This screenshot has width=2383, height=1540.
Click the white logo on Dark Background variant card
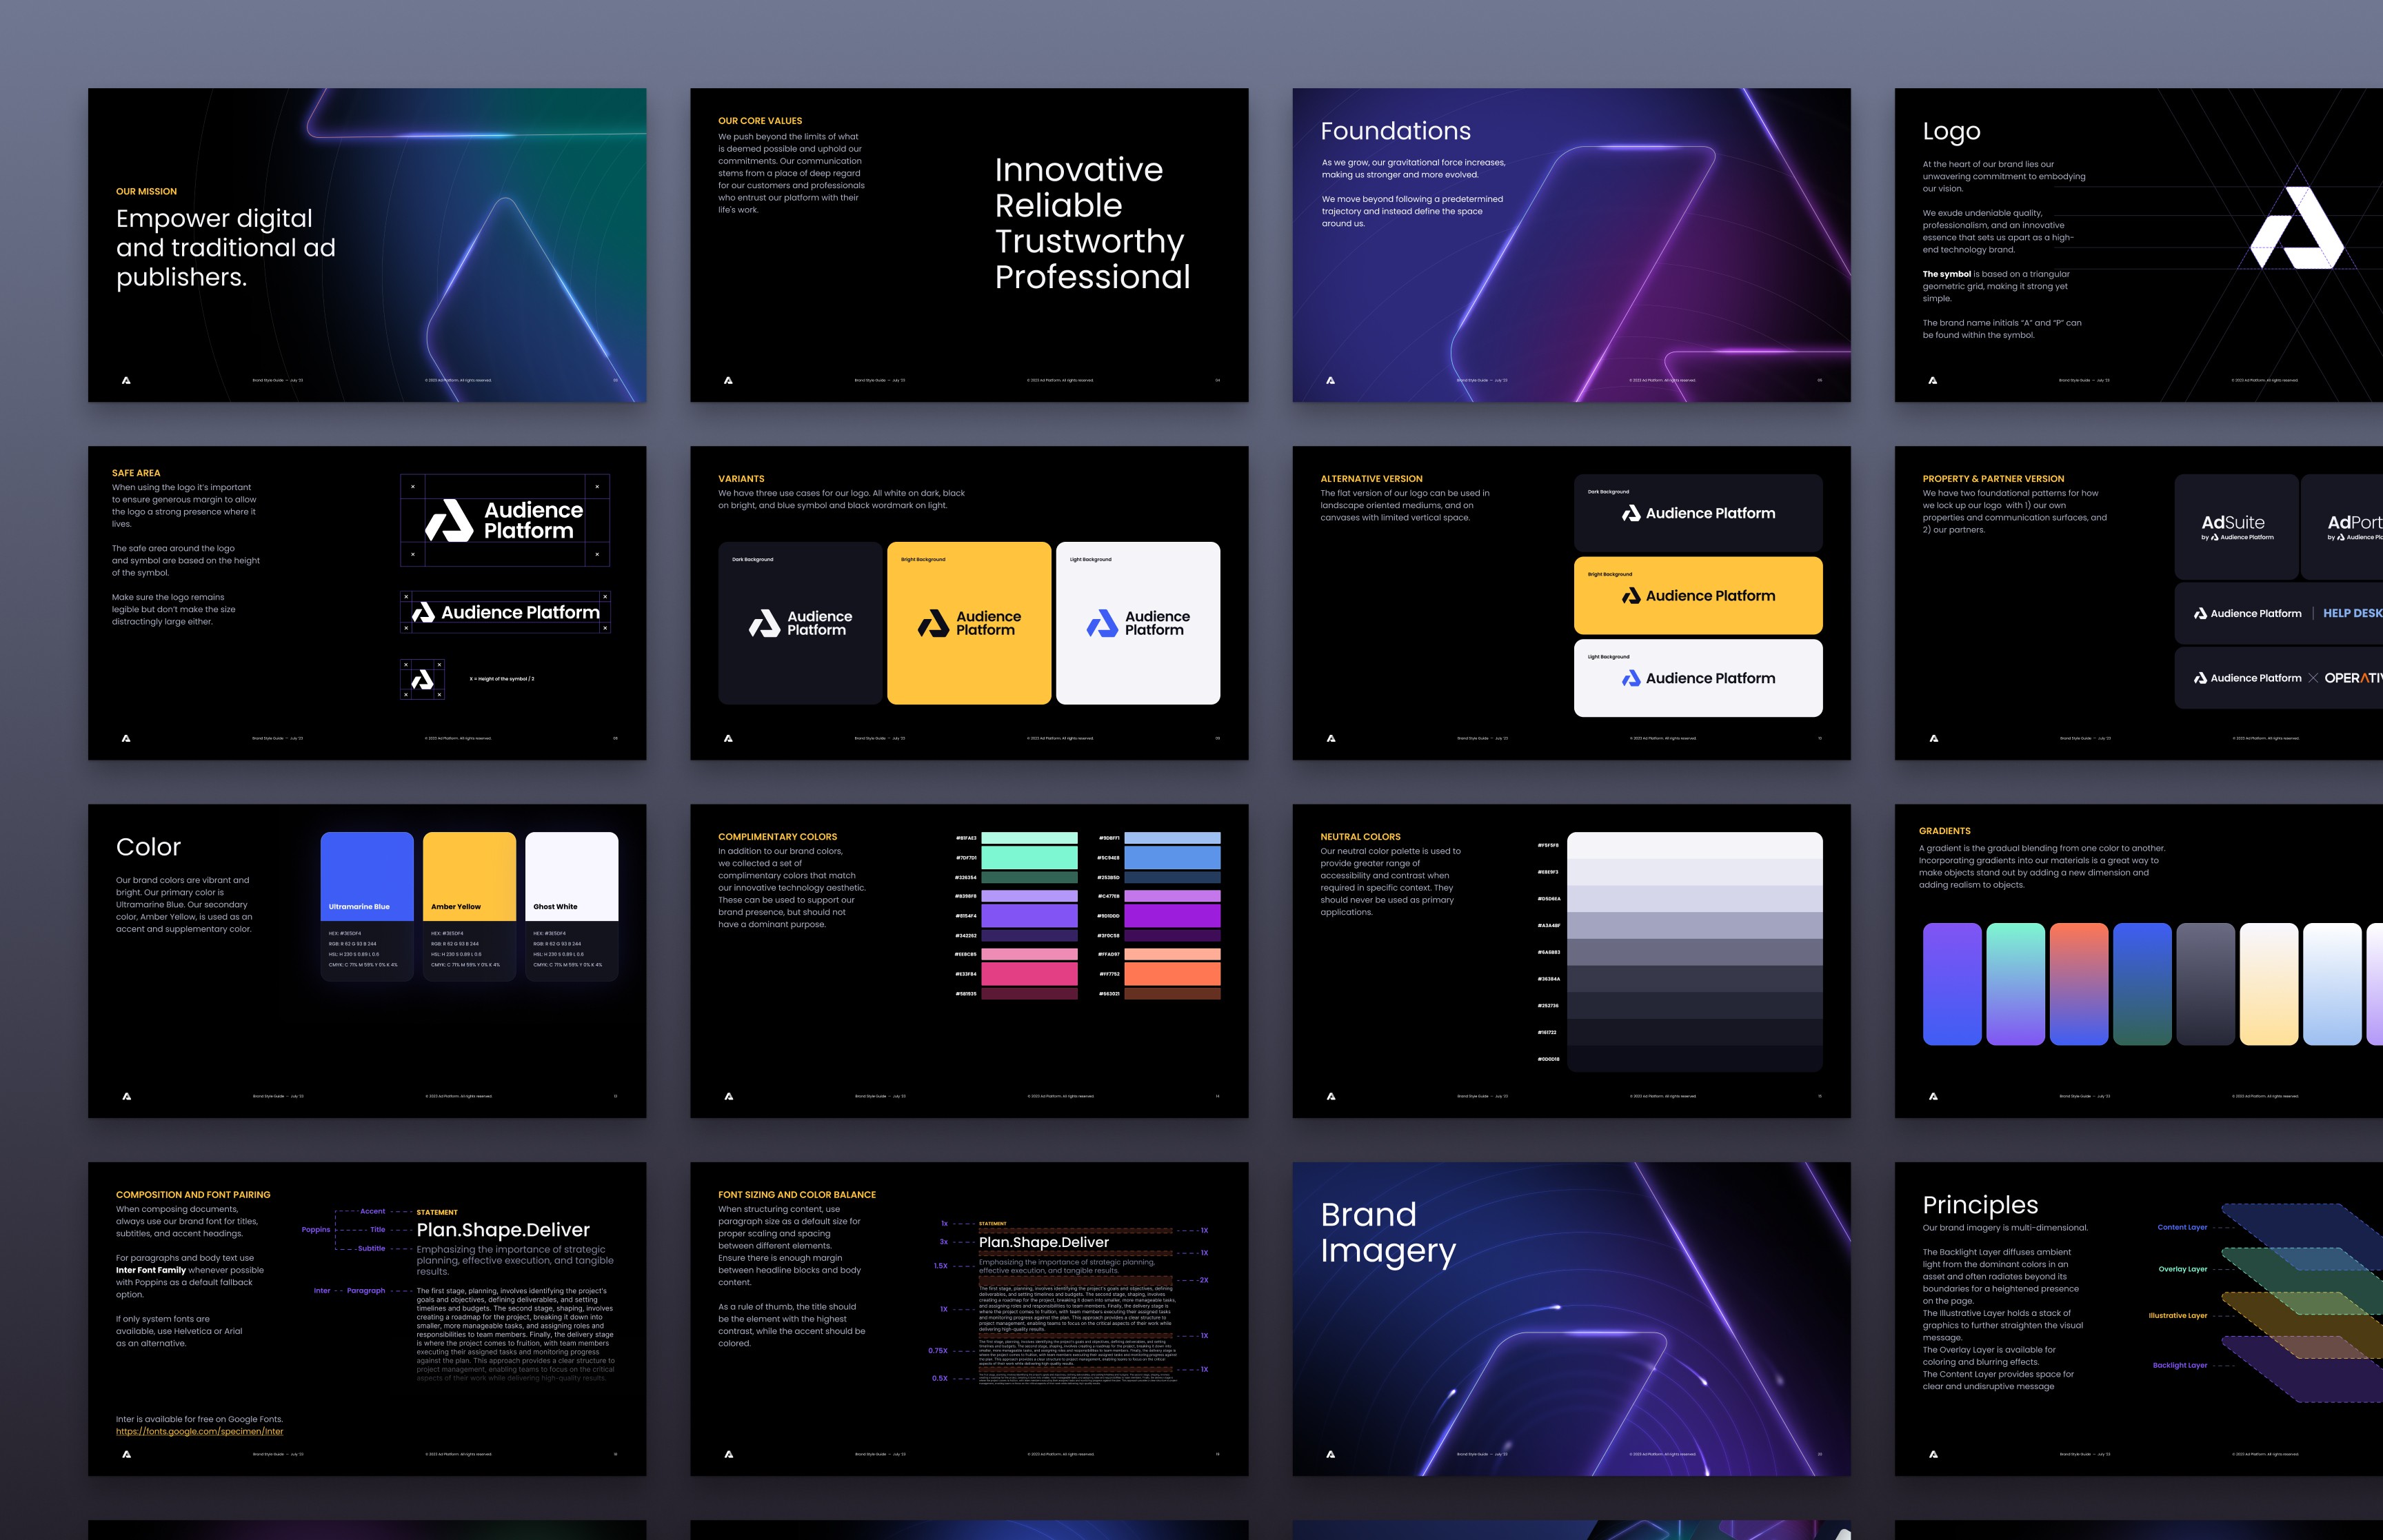coord(800,623)
